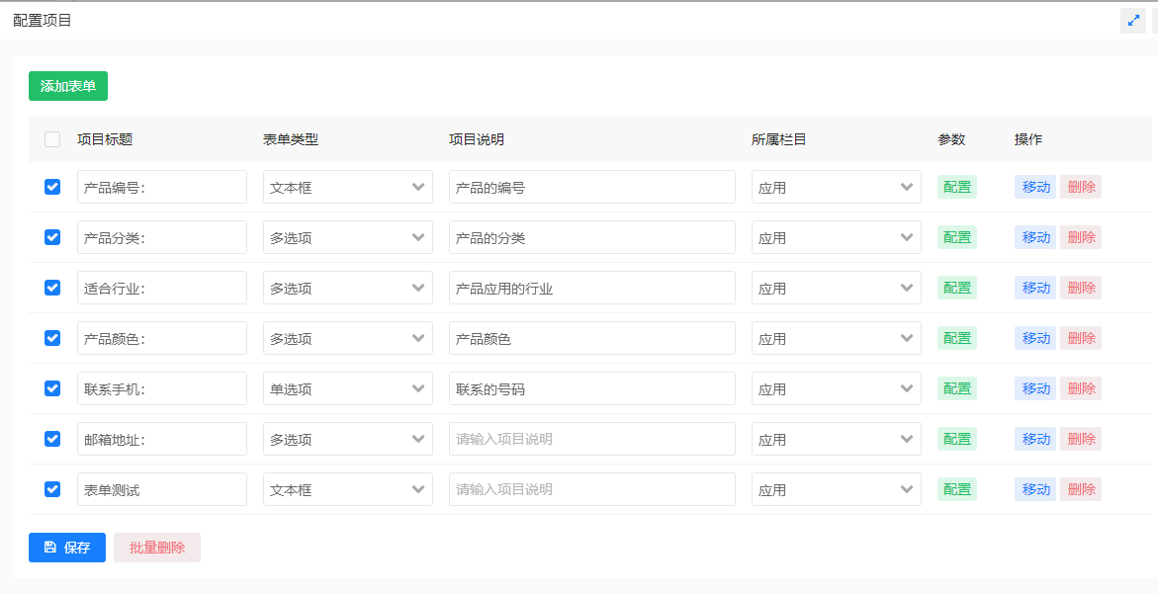
Task: Expand 所属栏目 dropdown in 表单测试 row
Action: tap(836, 489)
